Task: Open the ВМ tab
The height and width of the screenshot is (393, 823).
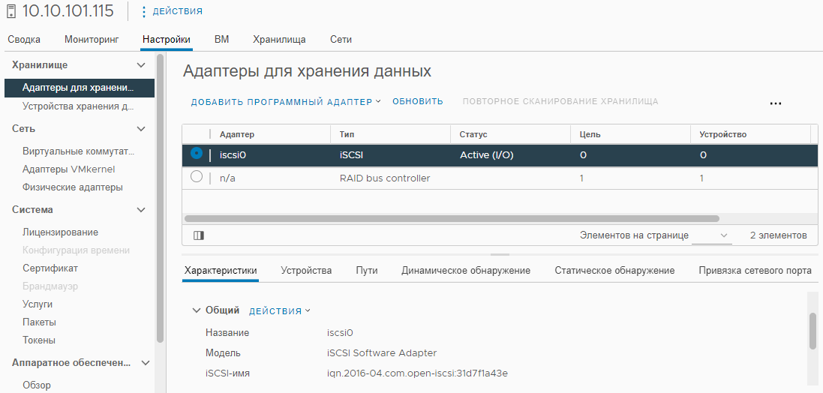Action: [221, 39]
